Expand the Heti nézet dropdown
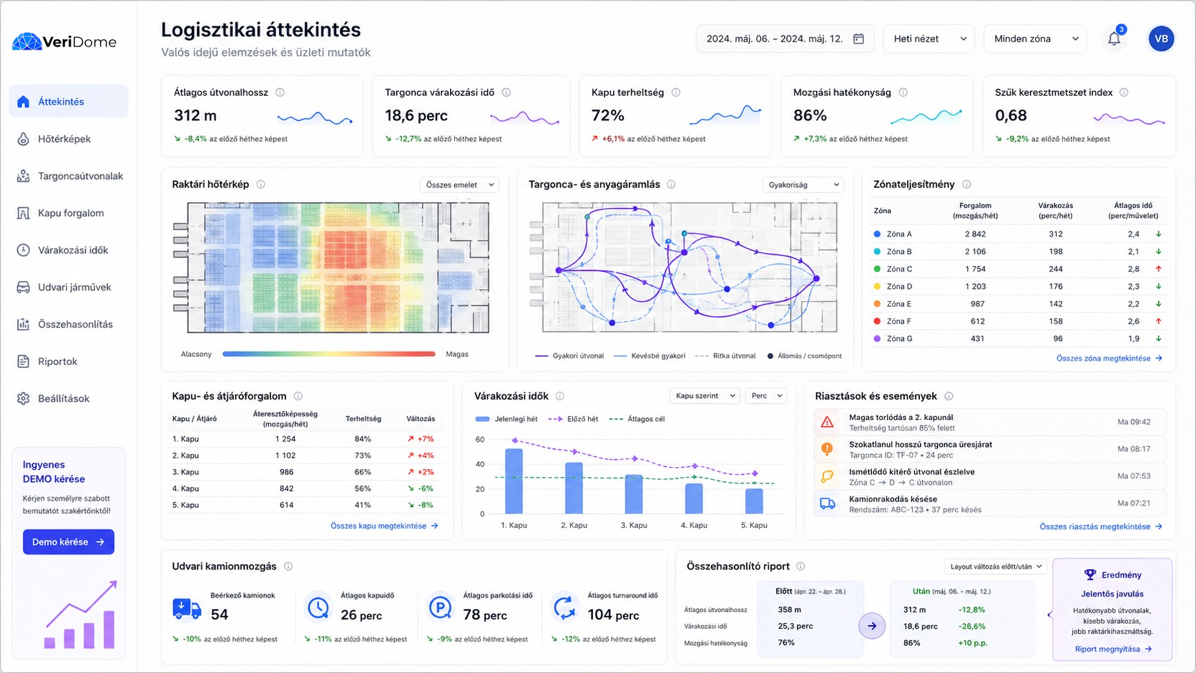The image size is (1196, 673). click(929, 39)
